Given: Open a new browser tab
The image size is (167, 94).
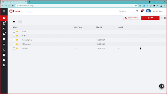Looking at the screenshot, I should pyautogui.click(x=29, y=2).
